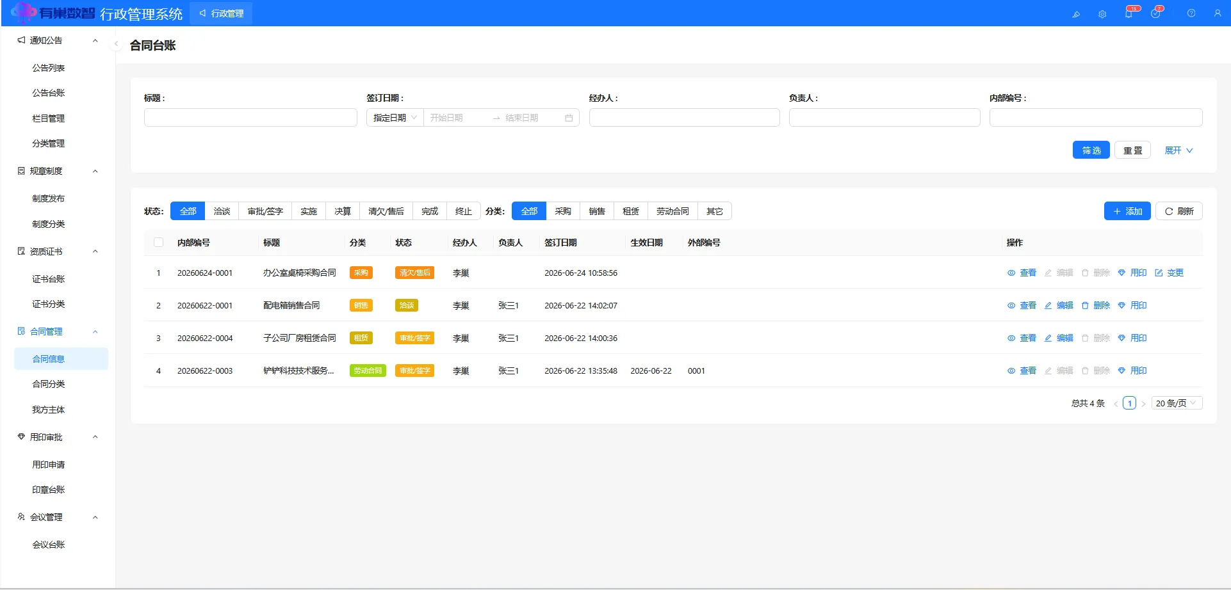This screenshot has width=1231, height=590.
Task: Click the 规章制度 document icon
Action: pos(21,171)
